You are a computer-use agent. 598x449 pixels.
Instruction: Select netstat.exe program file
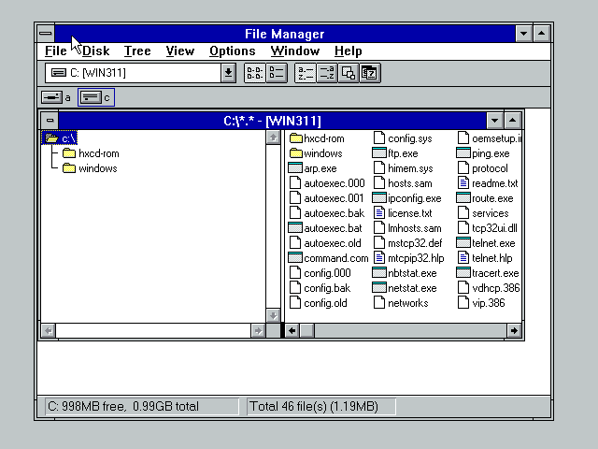(x=405, y=288)
